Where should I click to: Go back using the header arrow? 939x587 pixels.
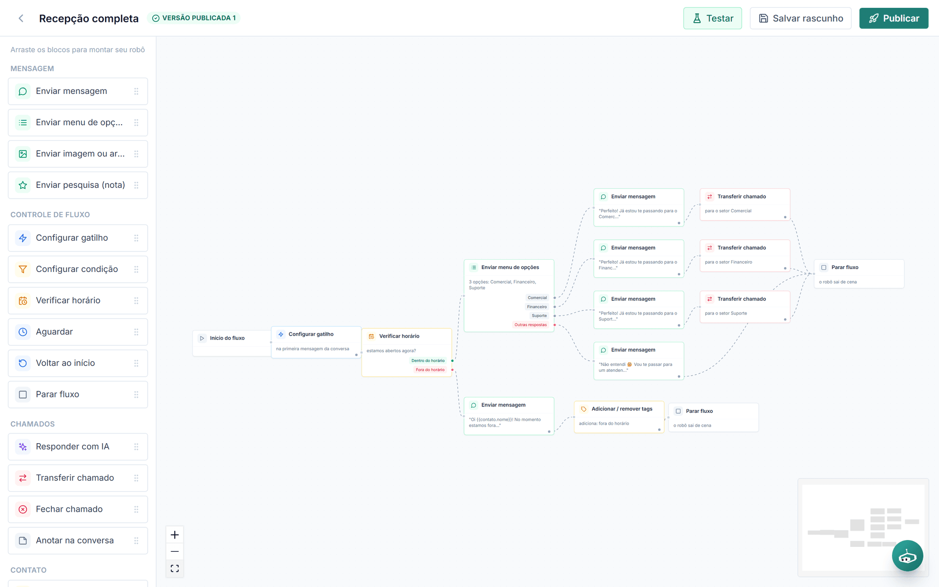coord(21,18)
